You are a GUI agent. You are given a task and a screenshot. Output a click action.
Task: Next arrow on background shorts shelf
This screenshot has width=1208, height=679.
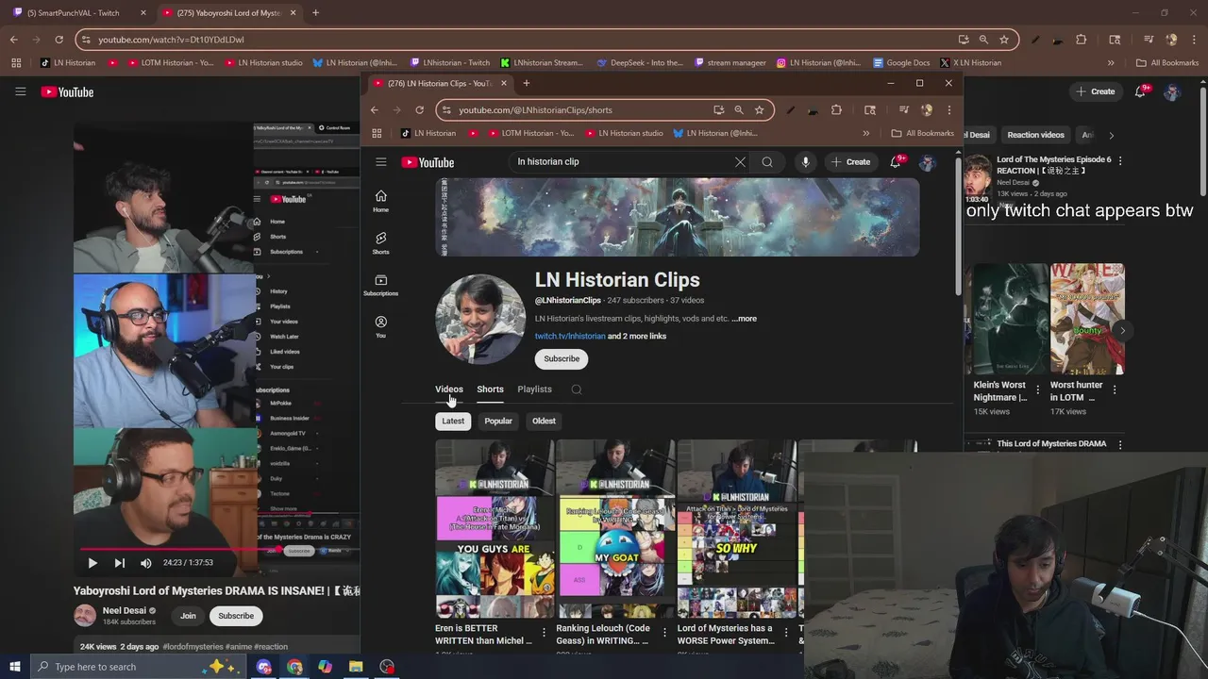click(x=1122, y=330)
